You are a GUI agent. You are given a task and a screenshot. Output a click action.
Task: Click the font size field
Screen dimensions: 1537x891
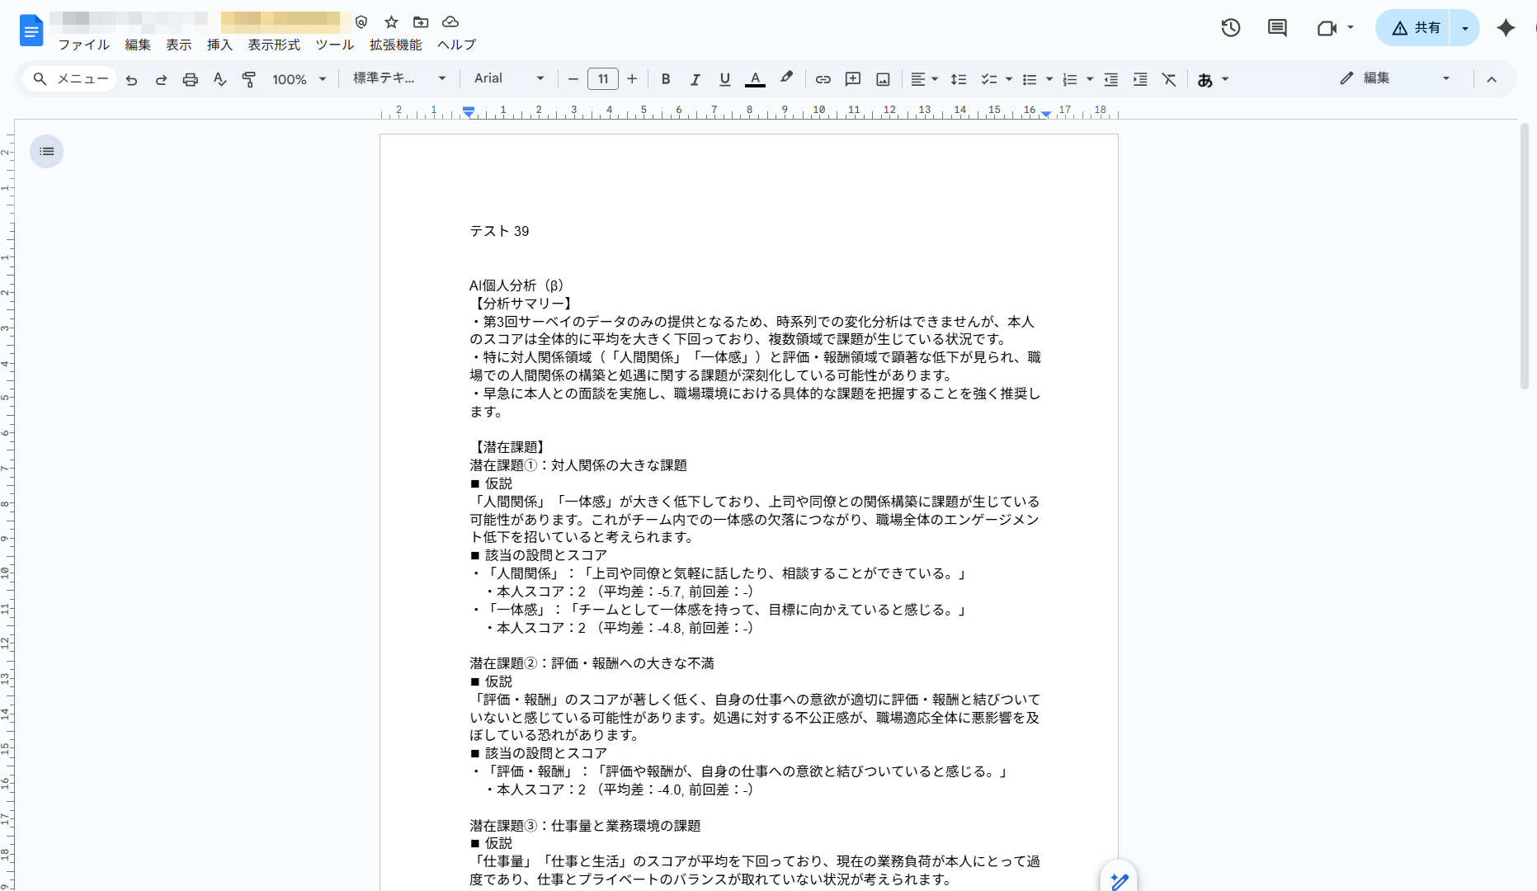click(603, 79)
